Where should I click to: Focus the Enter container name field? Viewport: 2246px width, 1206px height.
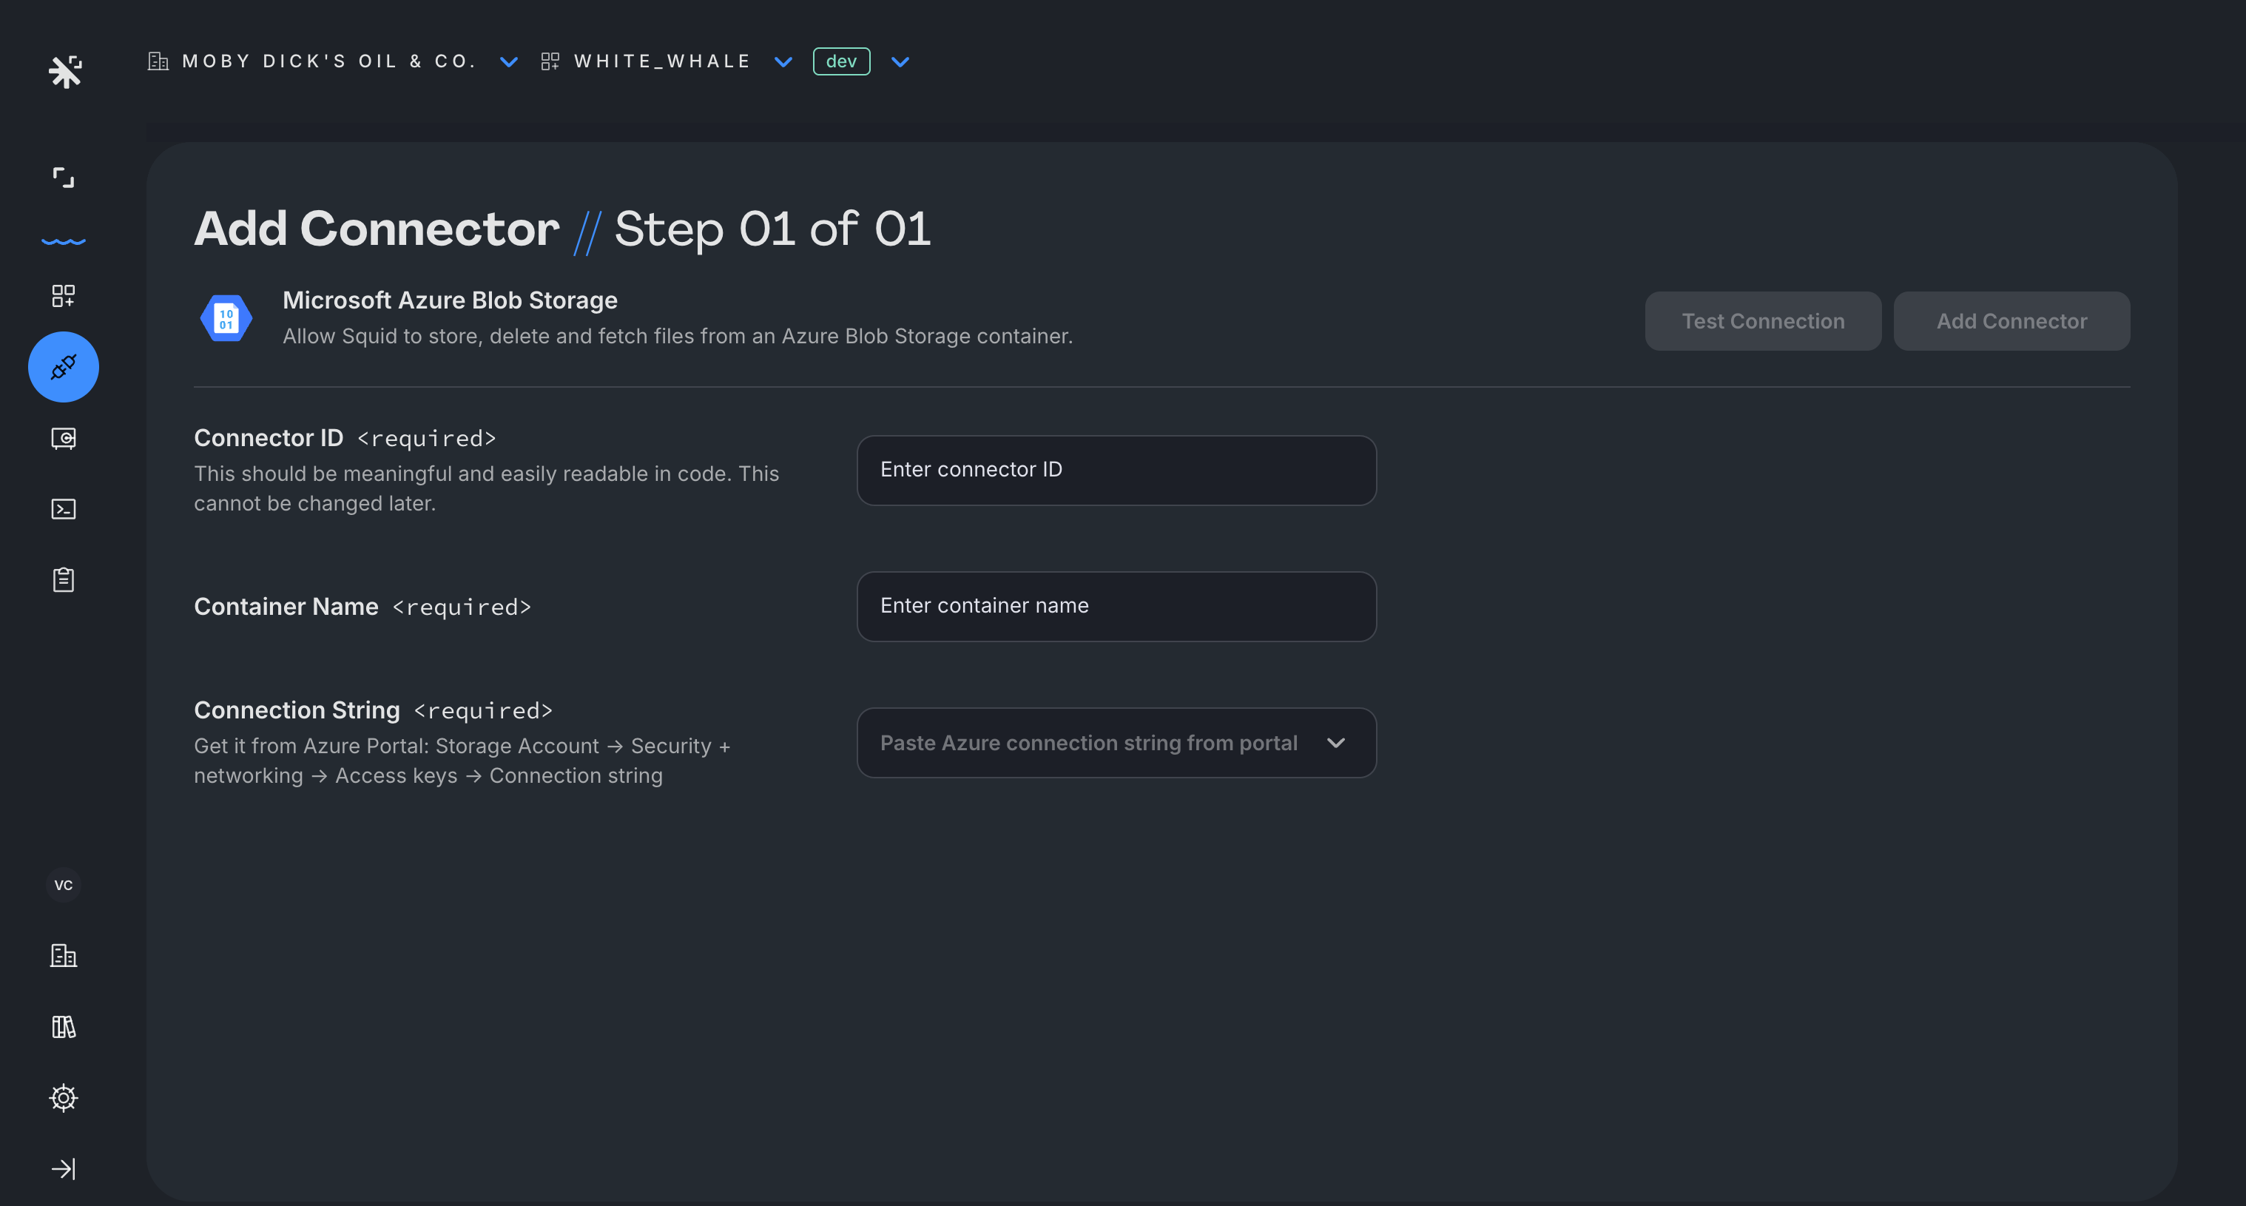click(1117, 606)
